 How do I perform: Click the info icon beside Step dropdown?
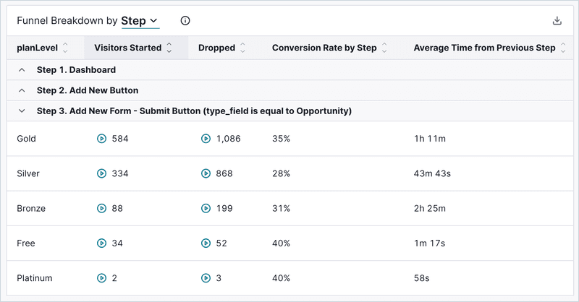[x=185, y=21]
